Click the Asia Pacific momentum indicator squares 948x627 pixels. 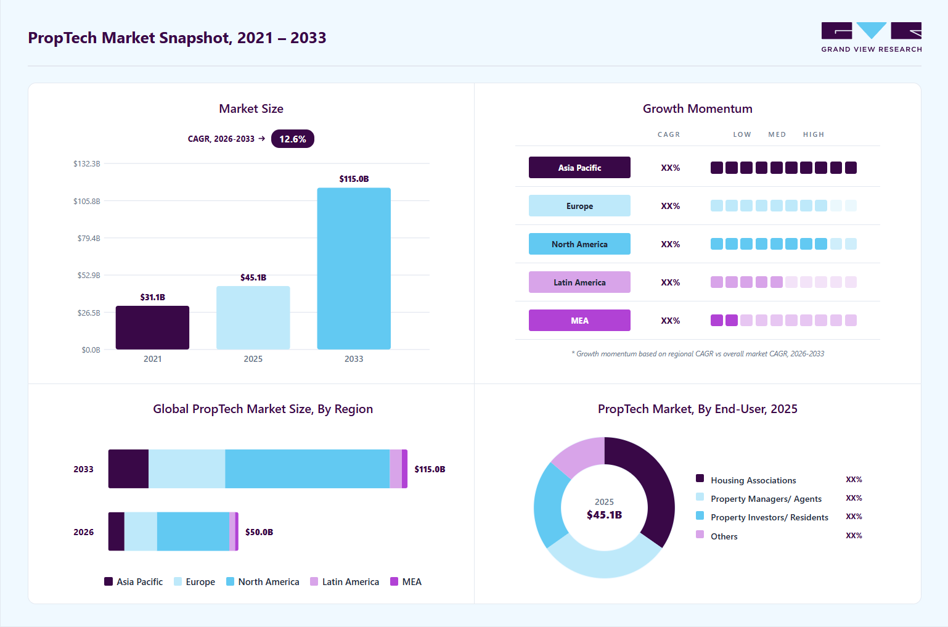pos(783,168)
